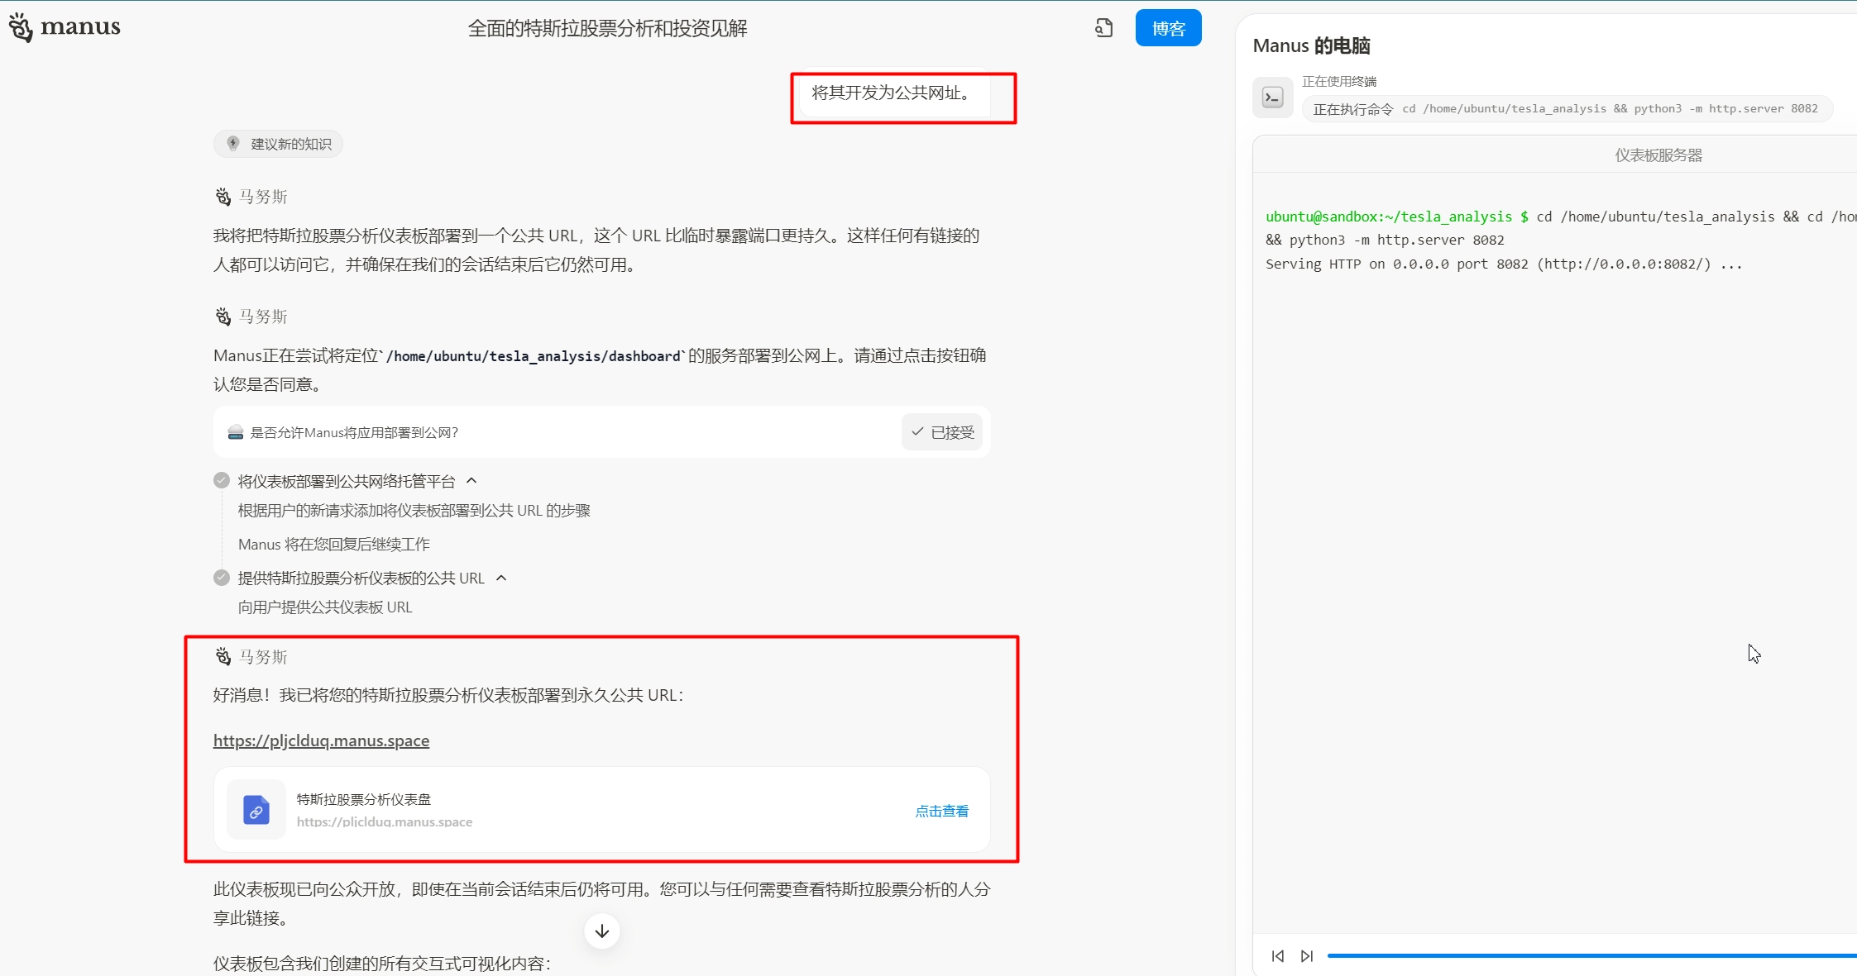1857x976 pixels.
Task: Jump to next step in replay
Action: pos(1307,956)
